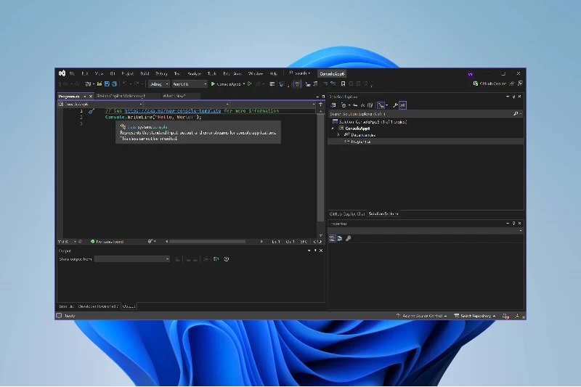Click the clock icon in Output toolbar

[x=227, y=259]
